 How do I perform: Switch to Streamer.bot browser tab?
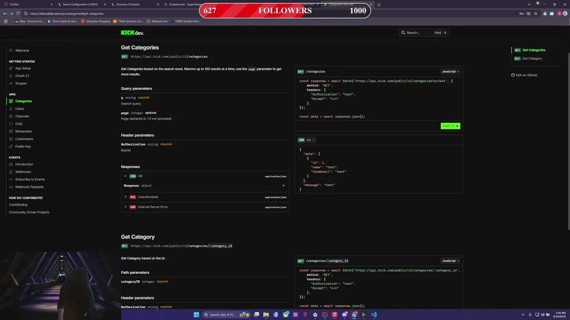tap(183, 4)
